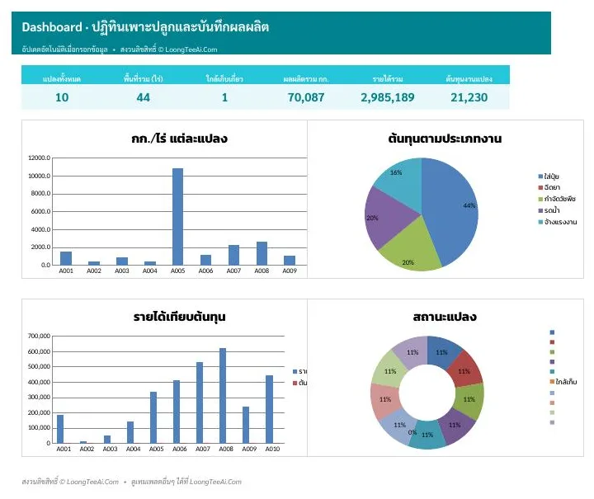The width and height of the screenshot is (594, 499).
Task: Click the 'รายได้รวม' KPI label
Action: point(388,78)
